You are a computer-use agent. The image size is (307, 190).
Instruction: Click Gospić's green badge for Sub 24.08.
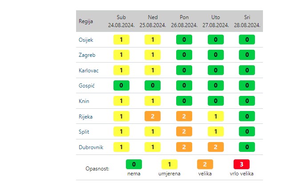[121, 86]
